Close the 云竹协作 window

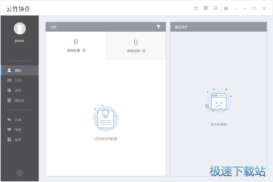coord(264,8)
